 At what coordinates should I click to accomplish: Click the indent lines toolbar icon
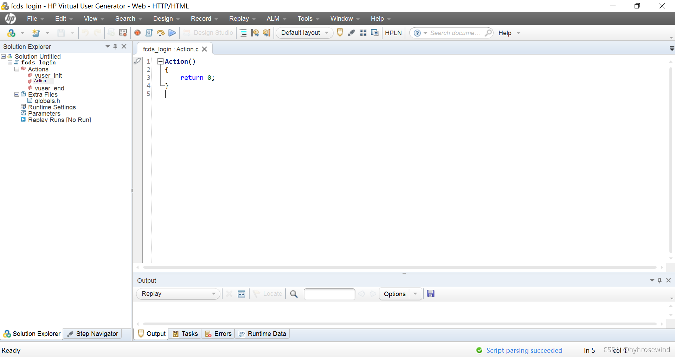coord(243,33)
